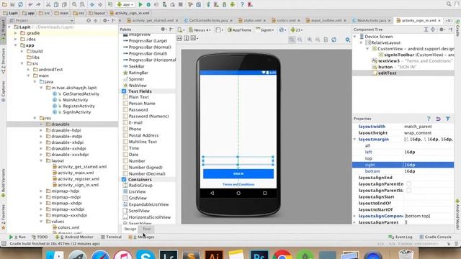Image resolution: width=461 pixels, height=259 pixels.
Task: Click the SIGN IN button in the preview
Action: [x=238, y=173]
